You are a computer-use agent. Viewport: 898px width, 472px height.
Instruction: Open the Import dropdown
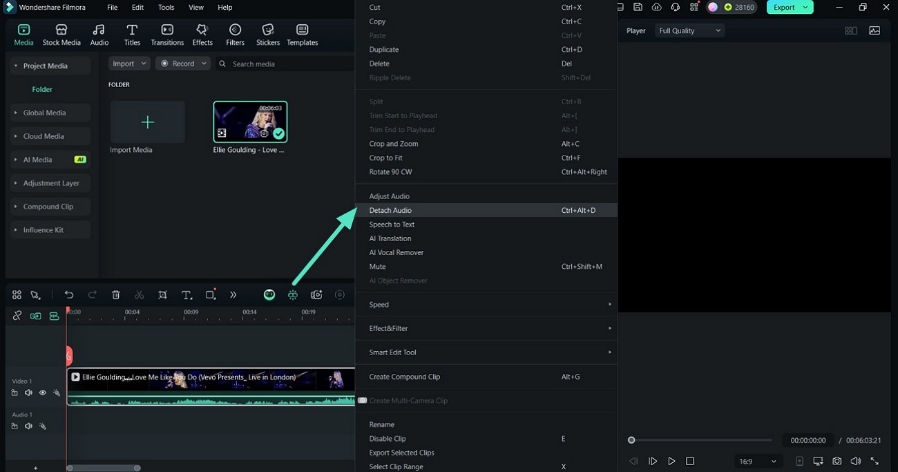[x=129, y=64]
